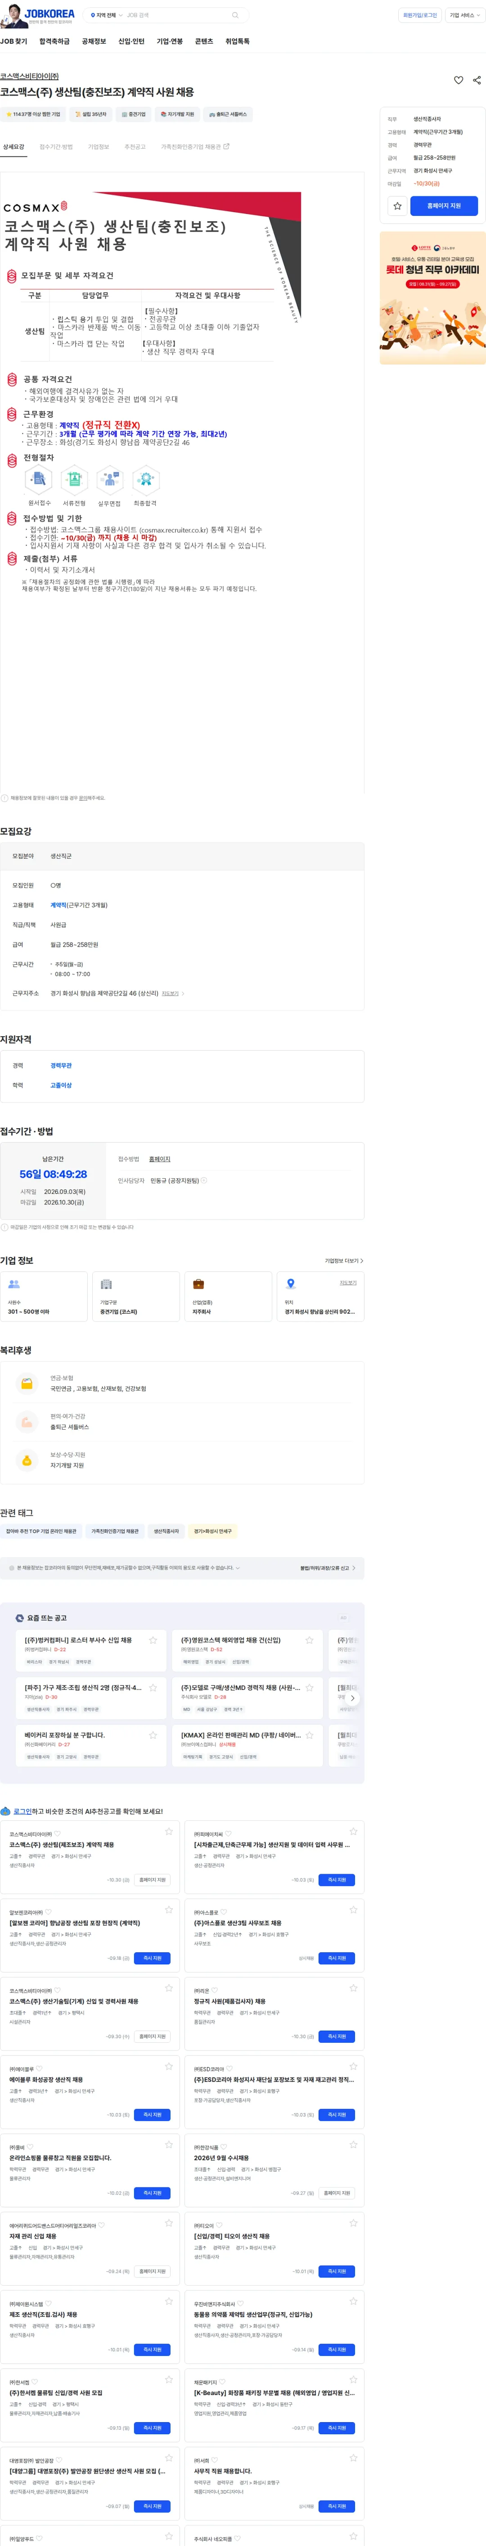486x2546 pixels.
Task: Open the 지도보기 link next to 근무지주소
Action: click(x=172, y=993)
